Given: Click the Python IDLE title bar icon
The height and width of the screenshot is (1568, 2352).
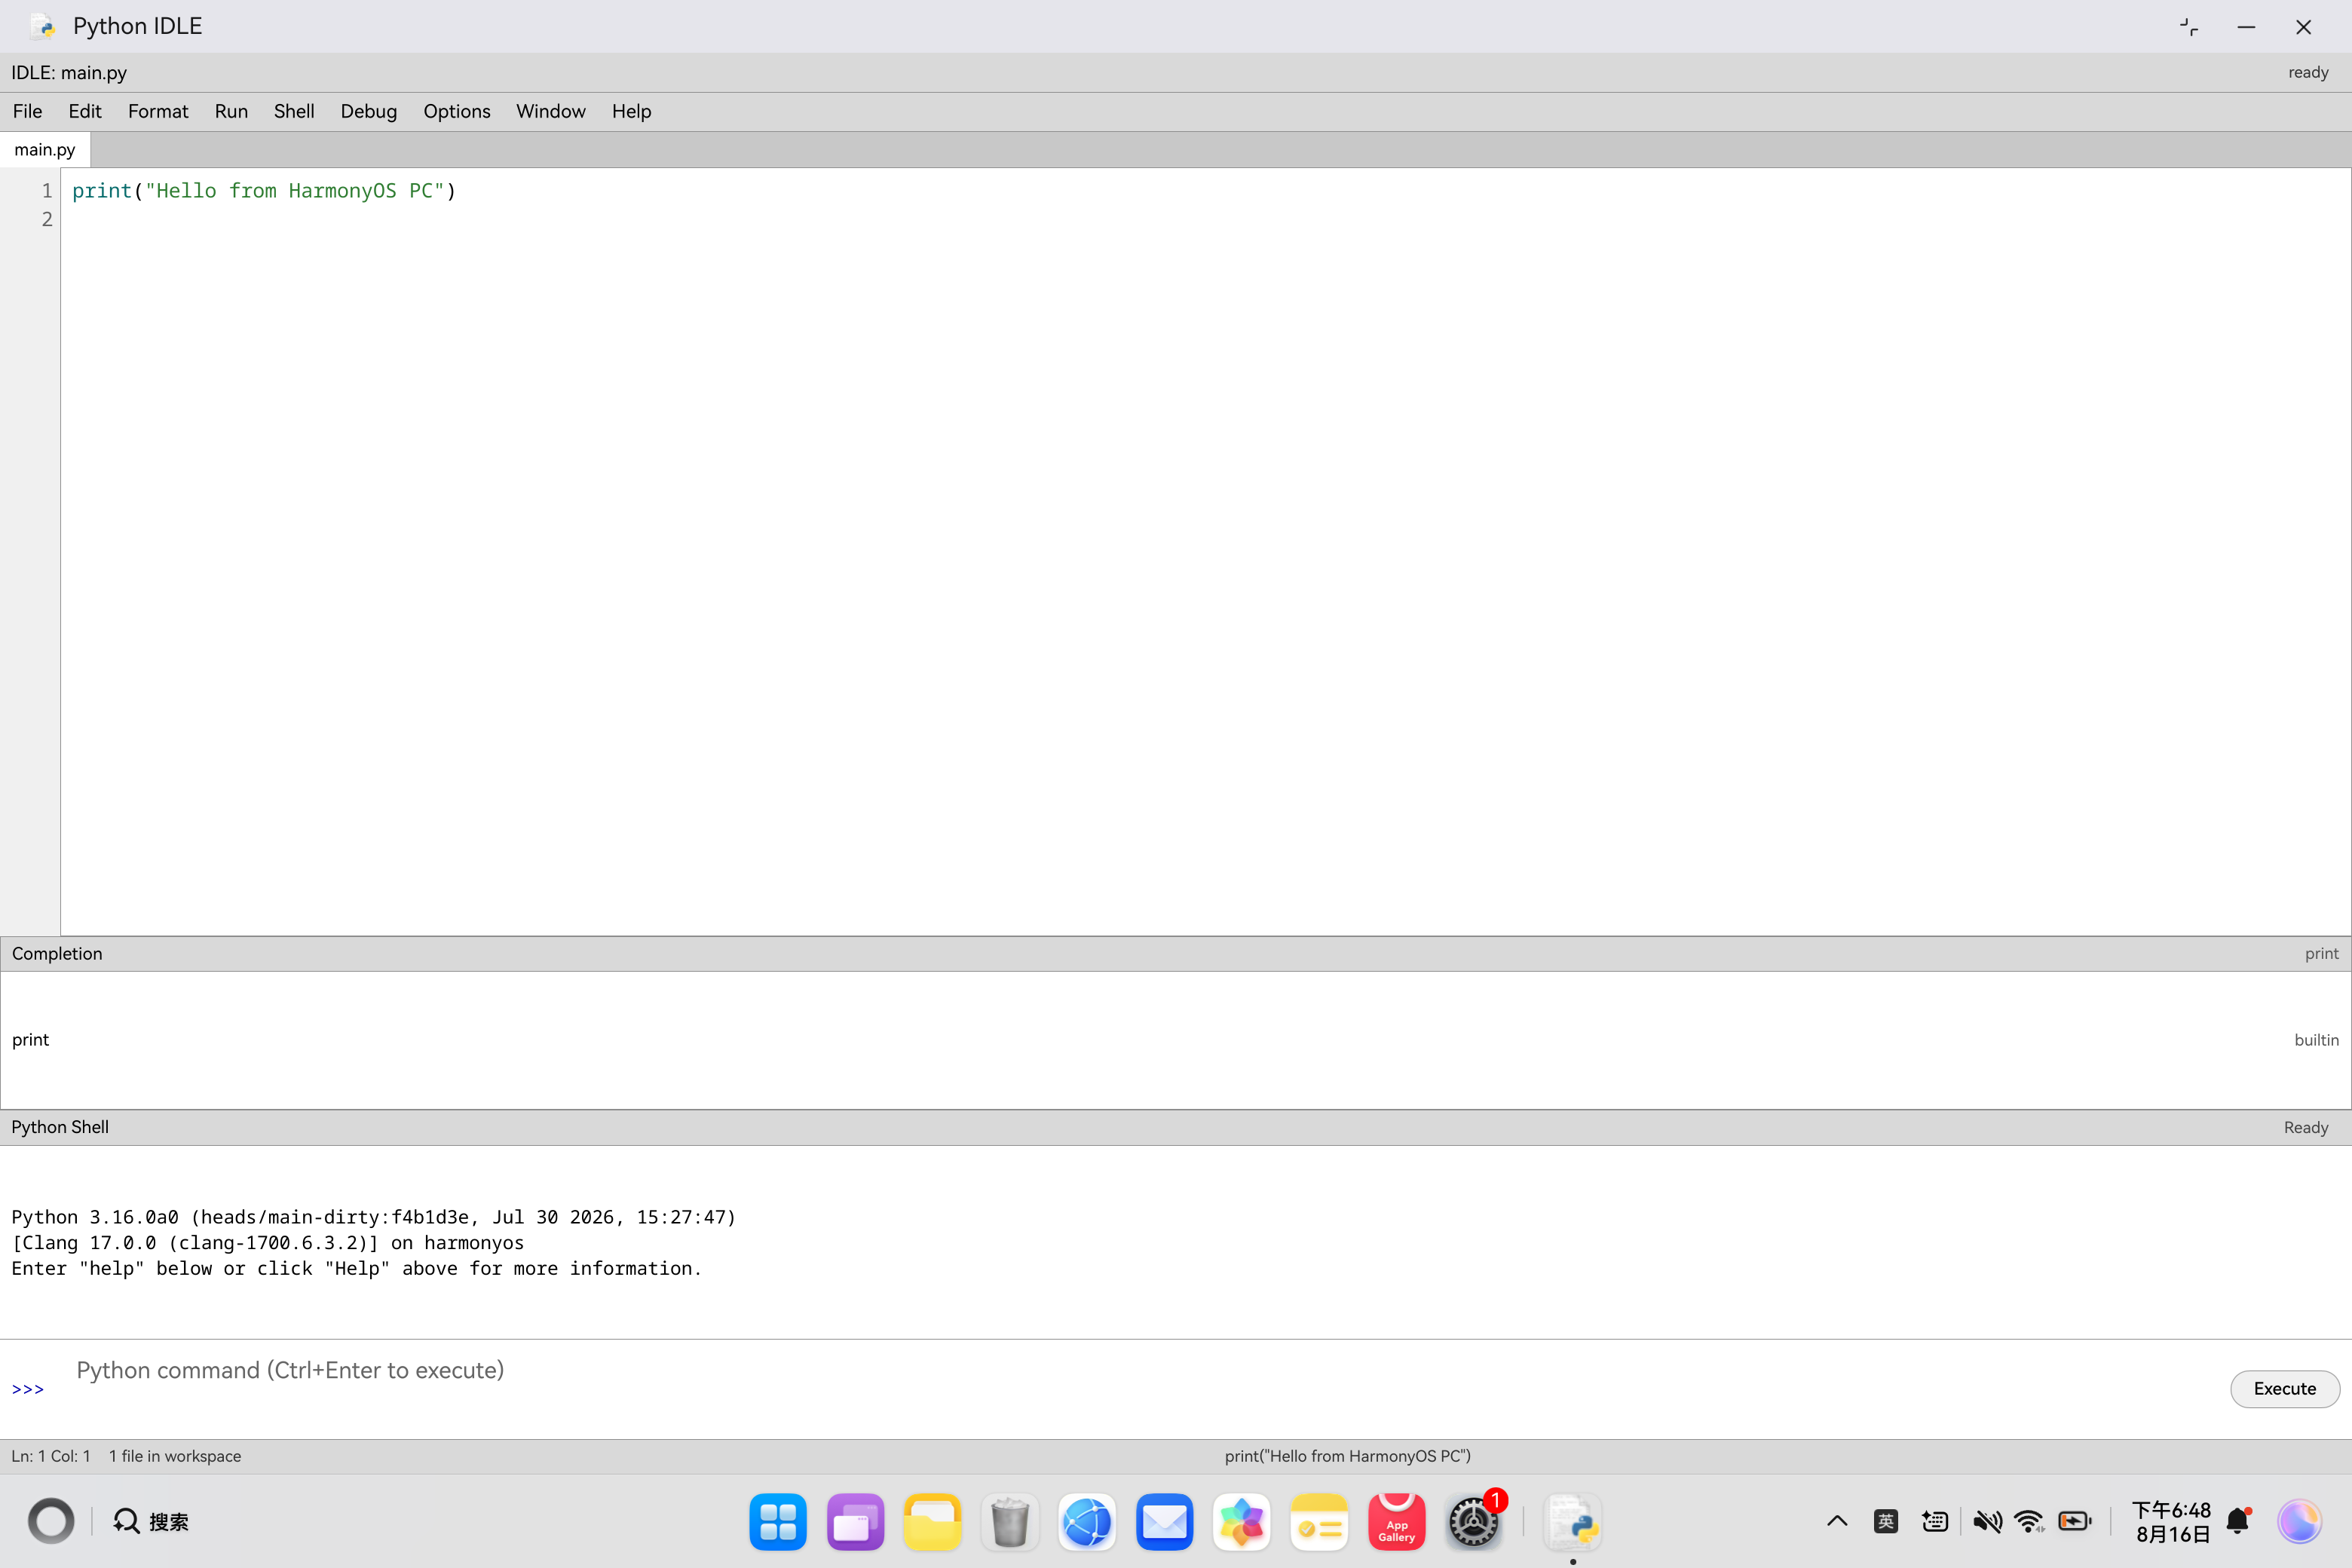Looking at the screenshot, I should [x=43, y=26].
